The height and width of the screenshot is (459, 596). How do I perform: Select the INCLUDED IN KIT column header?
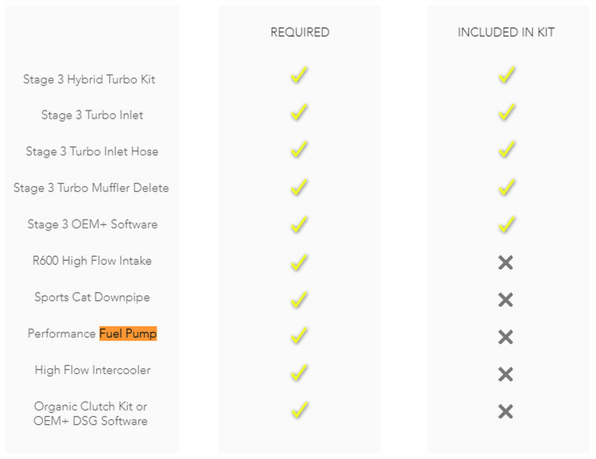506,33
